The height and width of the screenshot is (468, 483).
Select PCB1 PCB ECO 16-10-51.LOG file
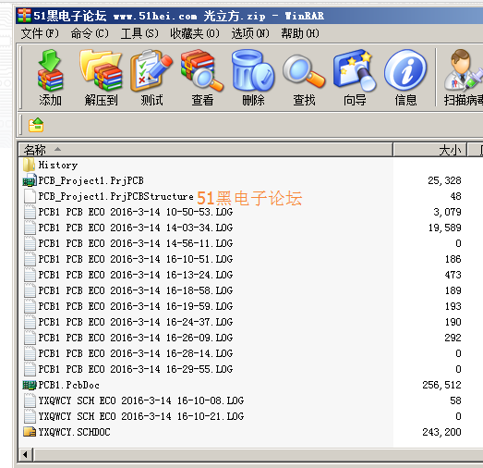tap(136, 259)
